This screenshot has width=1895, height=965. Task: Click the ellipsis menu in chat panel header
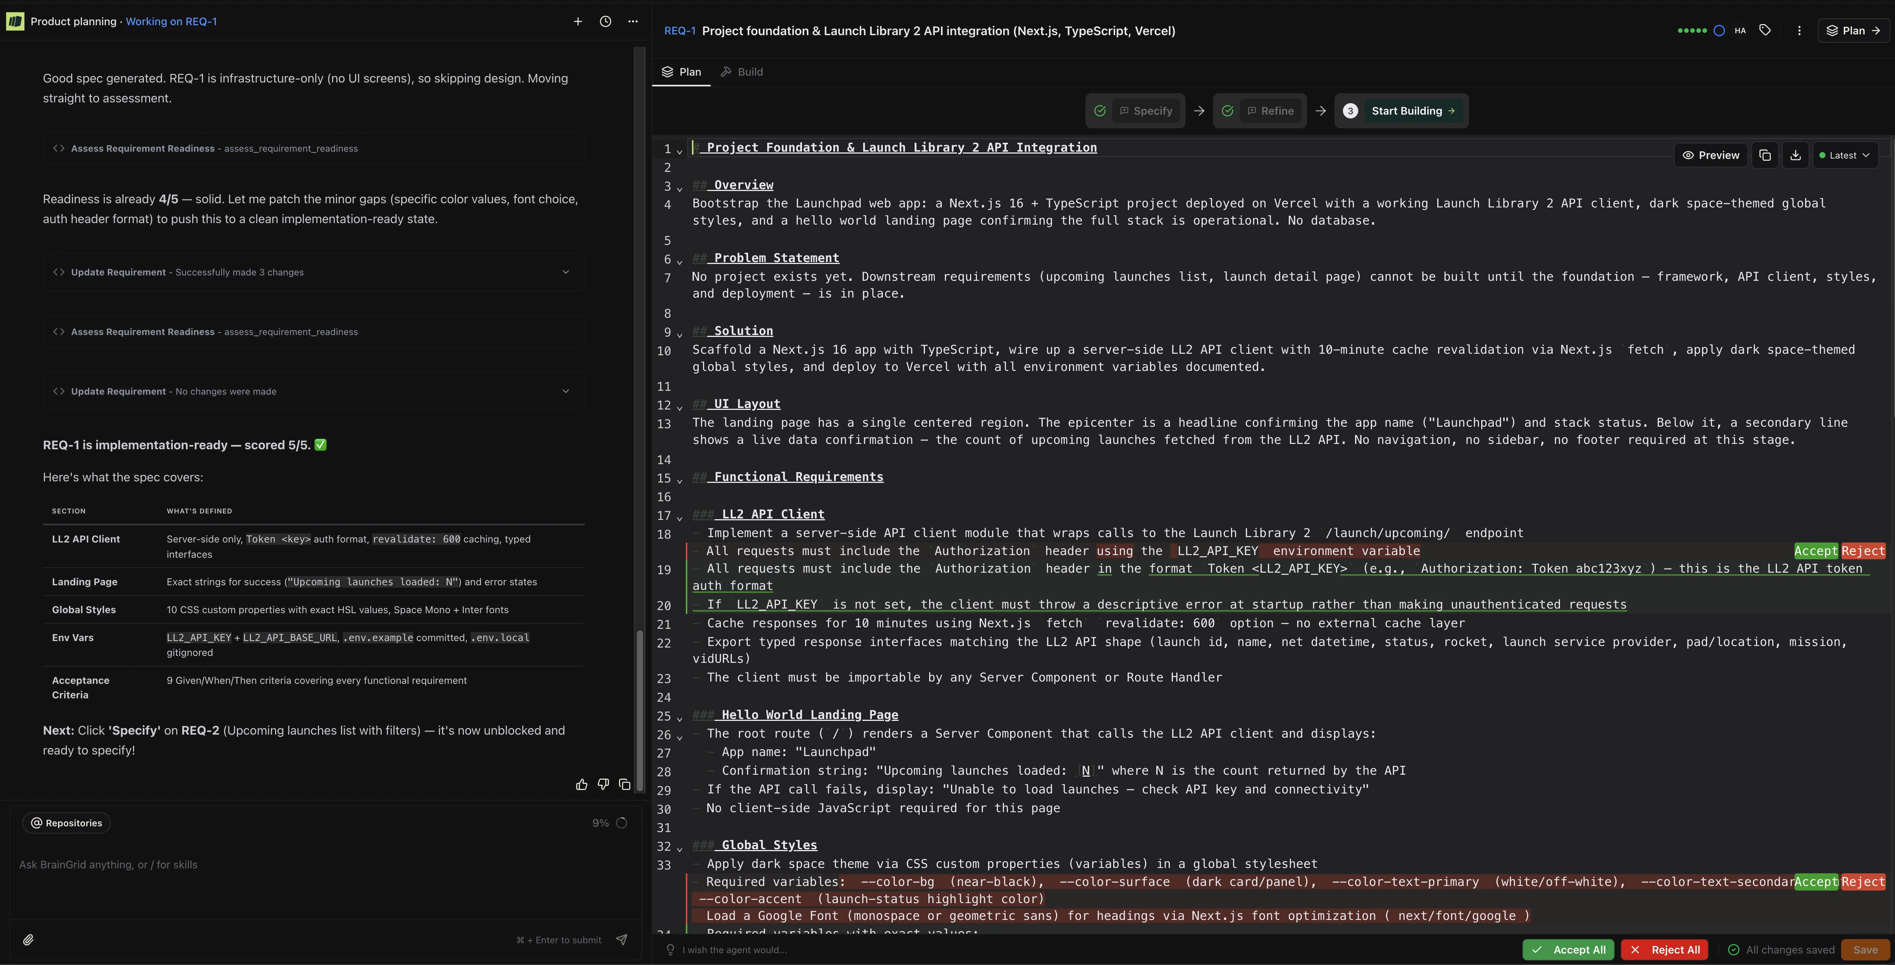click(633, 21)
